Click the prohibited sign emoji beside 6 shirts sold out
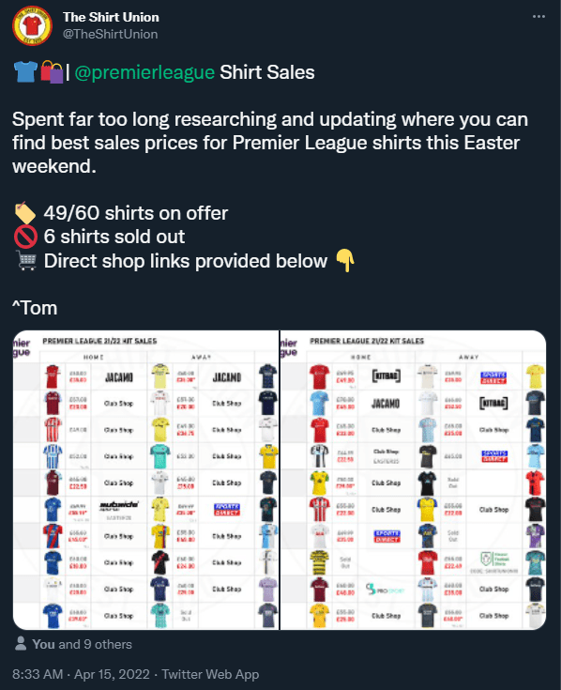The height and width of the screenshot is (690, 561). pos(25,237)
